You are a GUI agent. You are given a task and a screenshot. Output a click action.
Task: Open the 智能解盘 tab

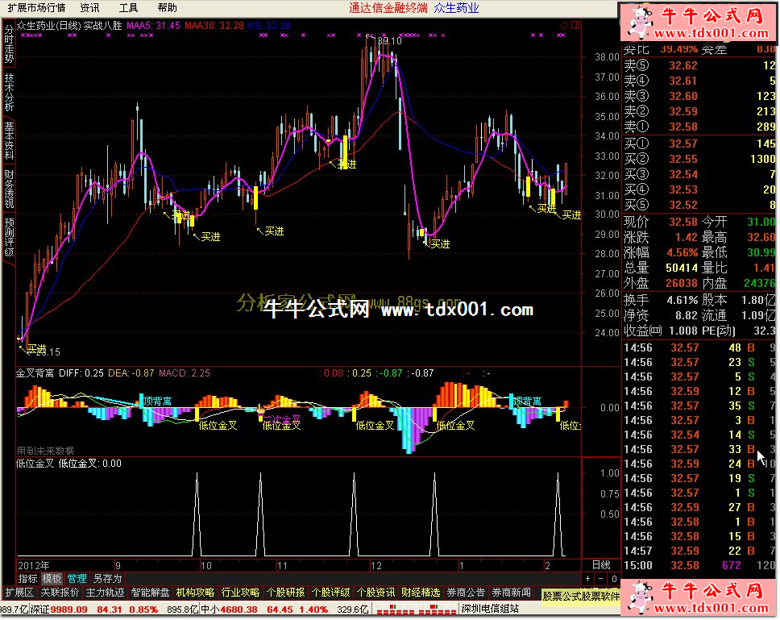click(x=150, y=593)
